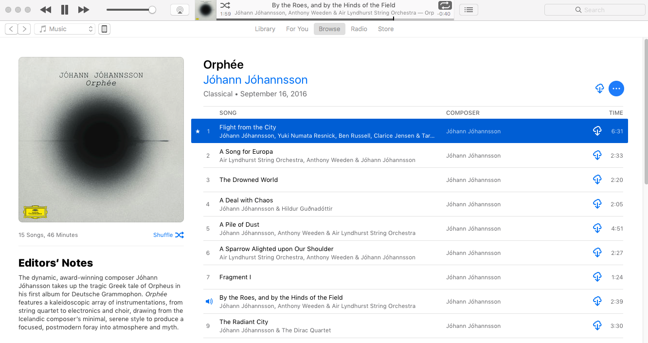Click the previous track rewind button
The height and width of the screenshot is (343, 648).
click(46, 10)
